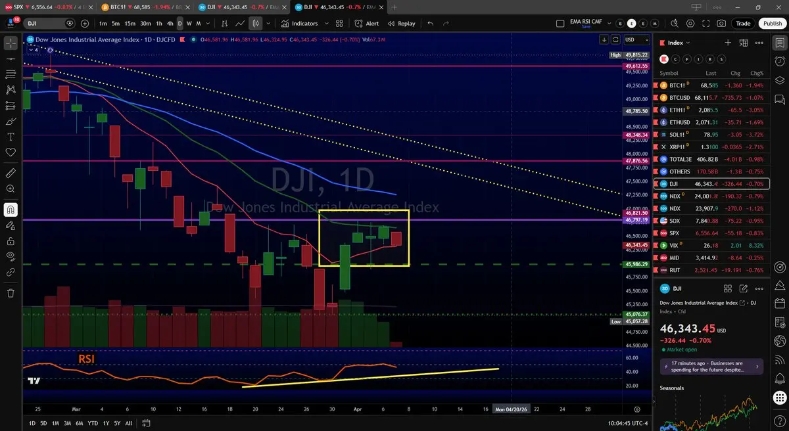Undo the last chart action
This screenshot has width=789, height=431.
pos(431,23)
